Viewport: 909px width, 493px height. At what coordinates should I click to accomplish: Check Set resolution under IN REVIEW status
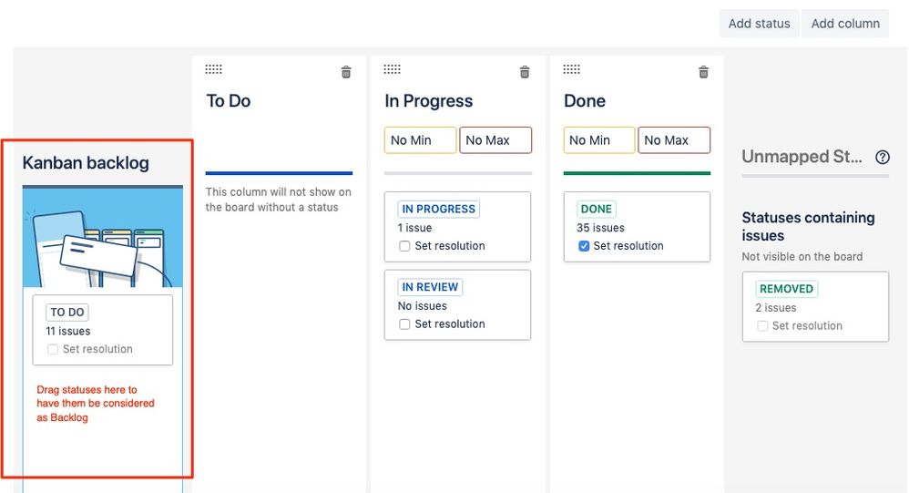point(404,324)
